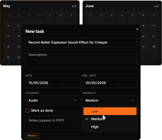The image size is (162, 140).
Task: Select June 28 in the calendar
Action: (154, 47)
